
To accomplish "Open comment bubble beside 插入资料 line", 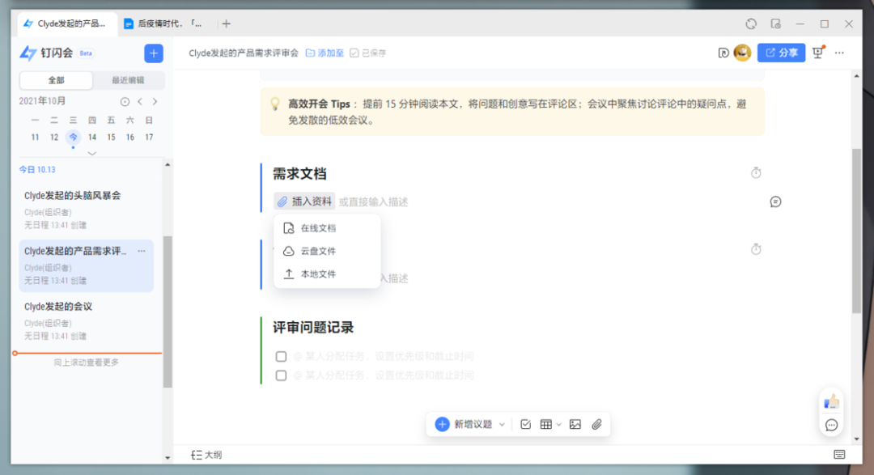I will click(775, 201).
